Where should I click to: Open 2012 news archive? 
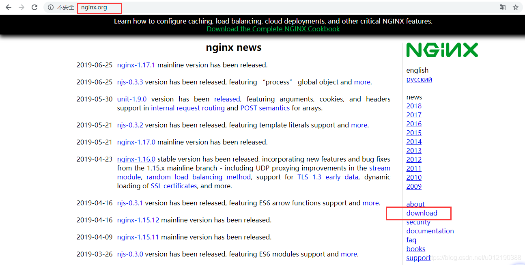414,159
